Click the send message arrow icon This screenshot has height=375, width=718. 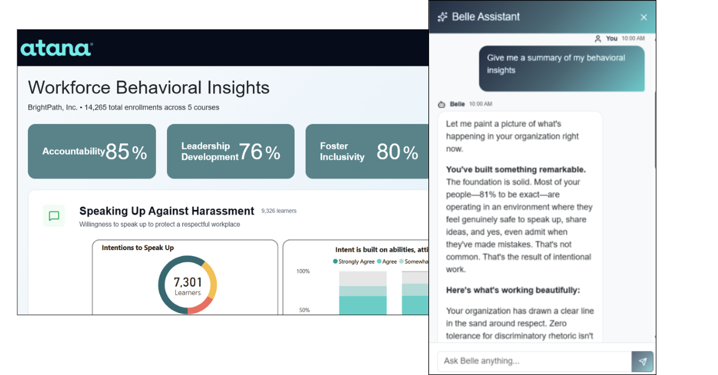[642, 362]
